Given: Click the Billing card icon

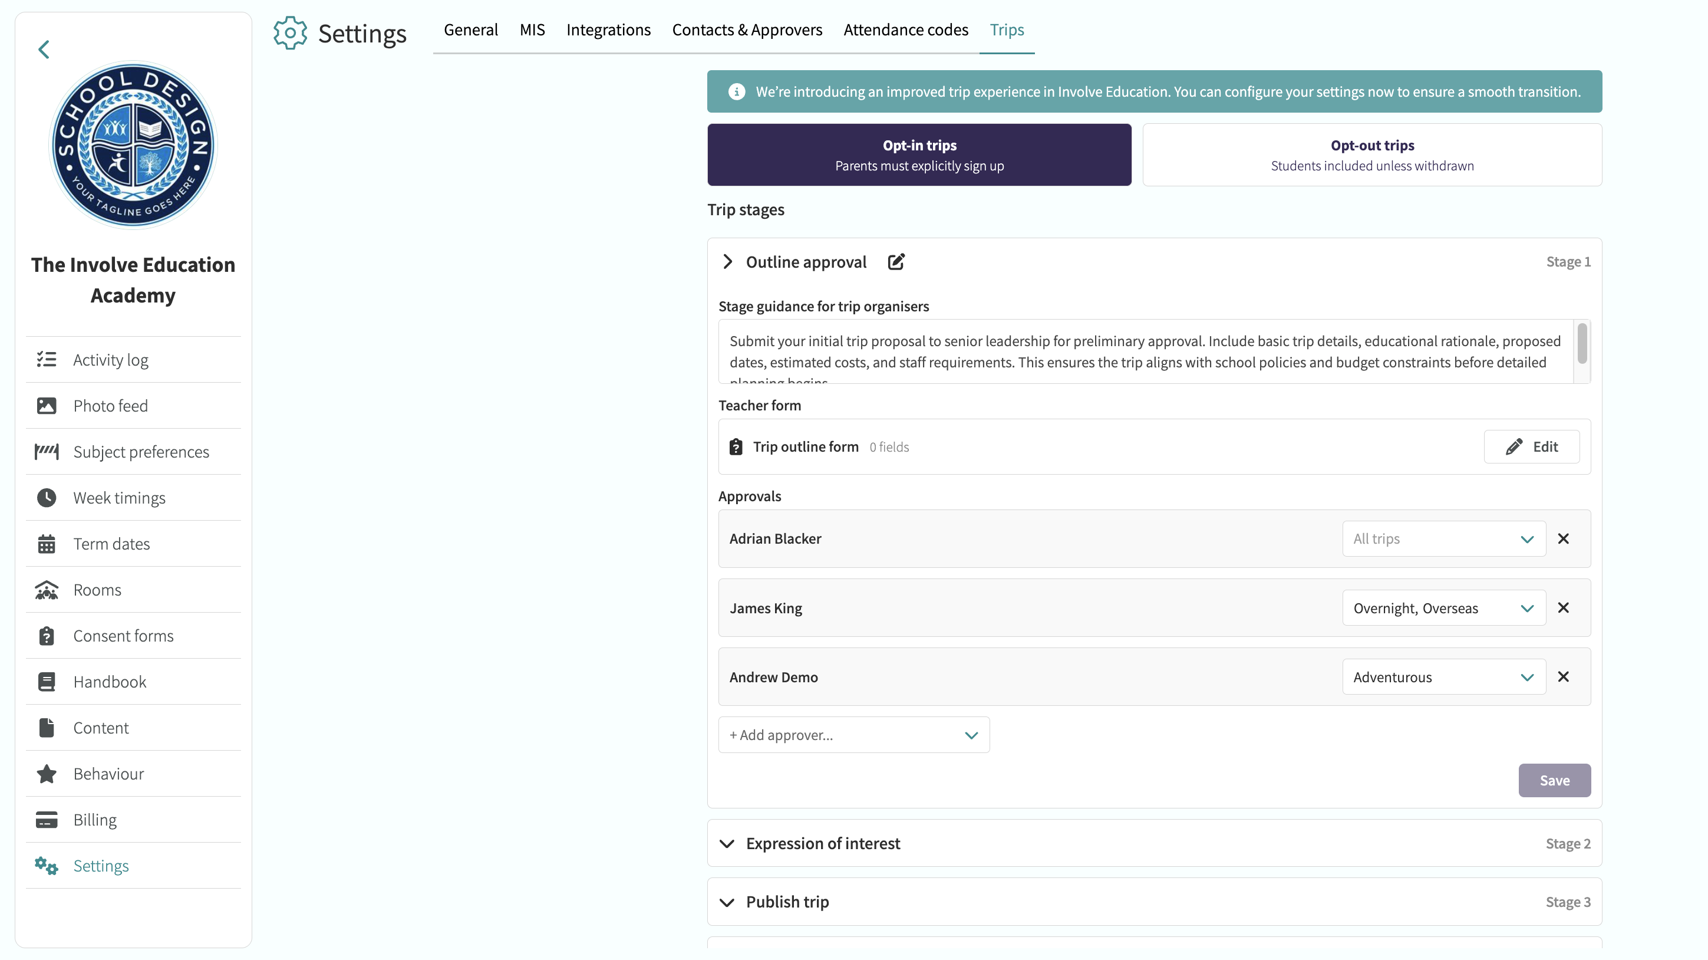Looking at the screenshot, I should 47,820.
